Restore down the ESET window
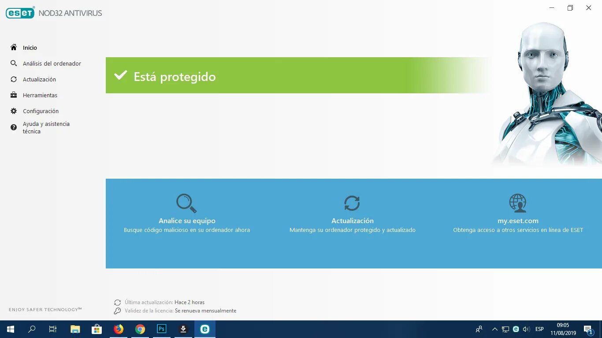The width and height of the screenshot is (602, 338). (570, 7)
